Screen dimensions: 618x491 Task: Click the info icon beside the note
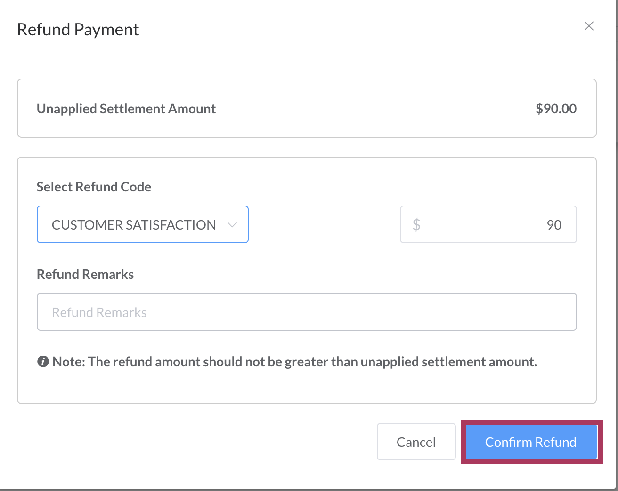pyautogui.click(x=43, y=362)
